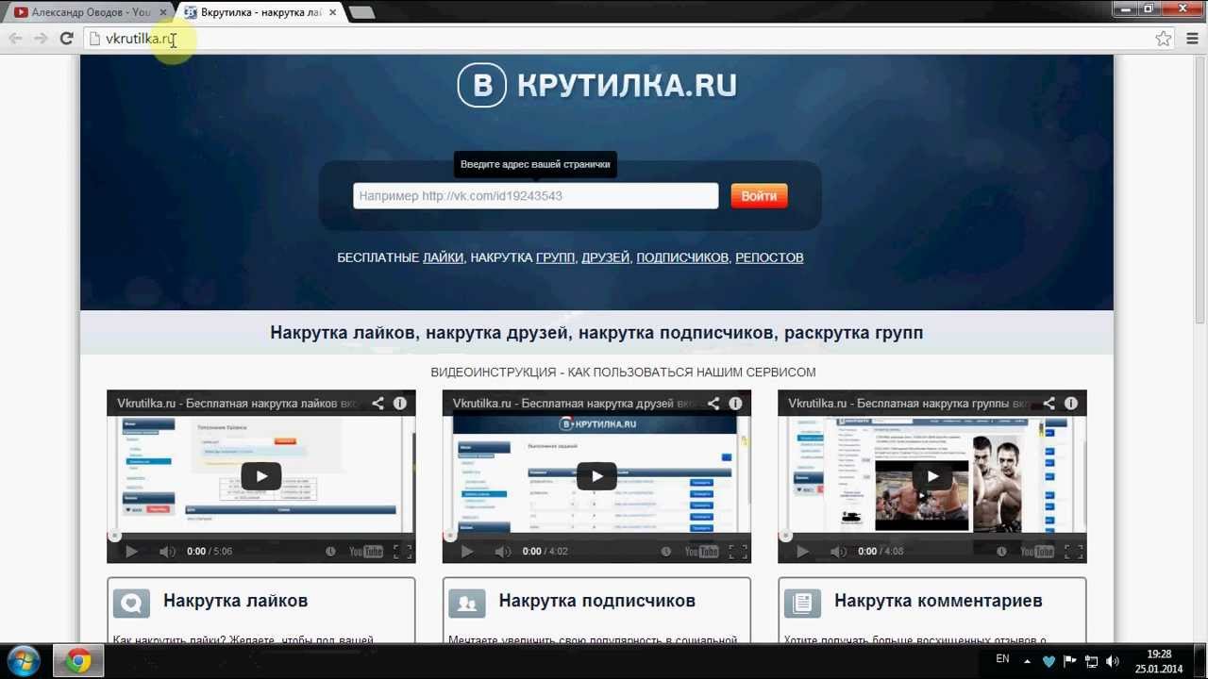Reload the page with refresh icon
Viewport: 1208px width, 679px height.
(x=66, y=39)
